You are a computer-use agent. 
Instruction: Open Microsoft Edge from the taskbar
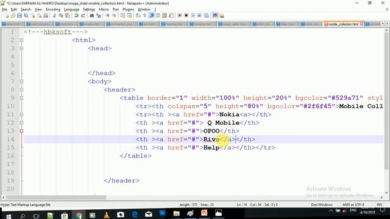click(x=135, y=214)
